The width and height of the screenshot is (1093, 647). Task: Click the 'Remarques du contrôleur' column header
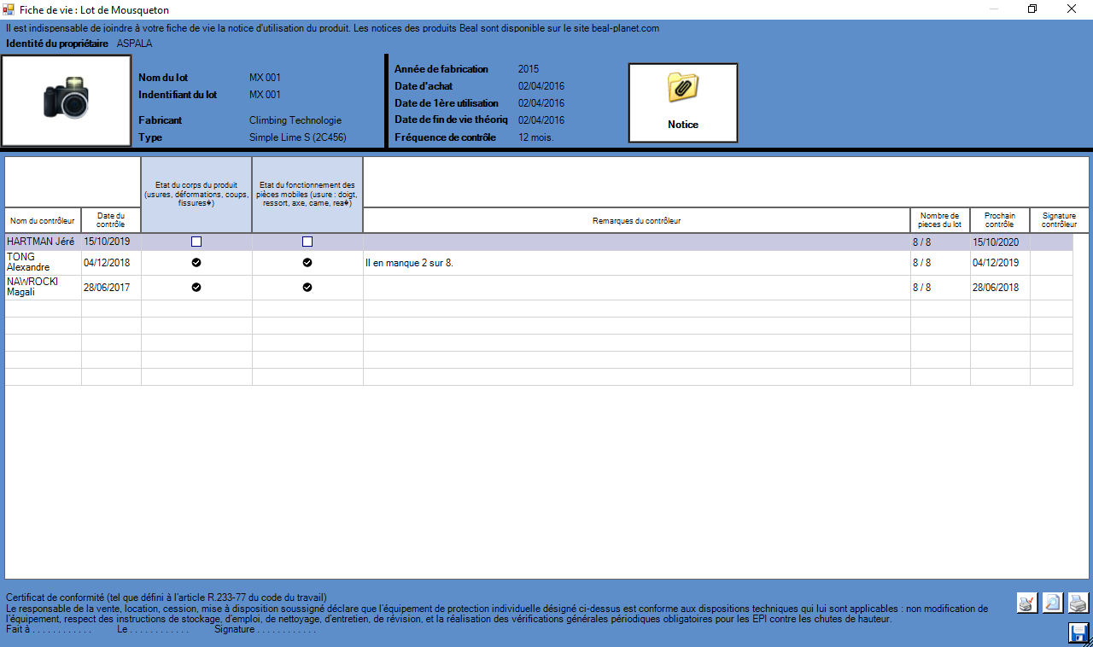coord(636,221)
